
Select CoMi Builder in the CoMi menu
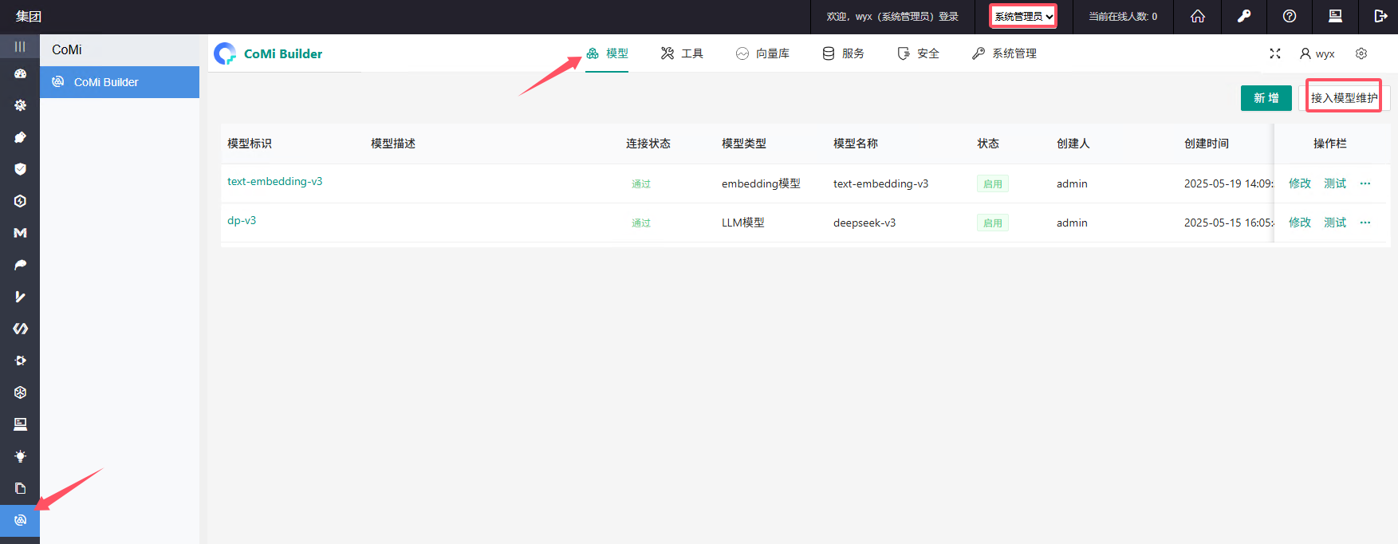pyautogui.click(x=120, y=82)
